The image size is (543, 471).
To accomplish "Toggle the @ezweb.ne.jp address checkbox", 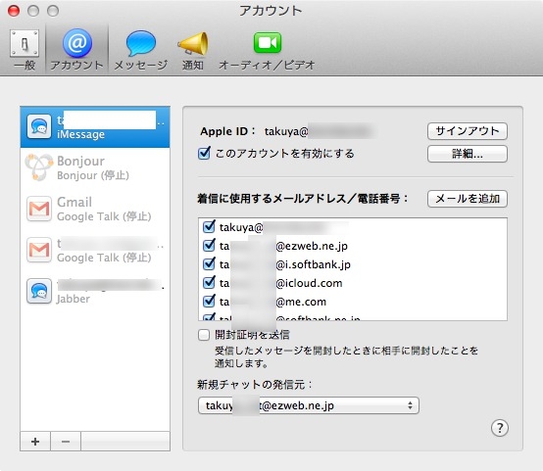I will point(209,246).
